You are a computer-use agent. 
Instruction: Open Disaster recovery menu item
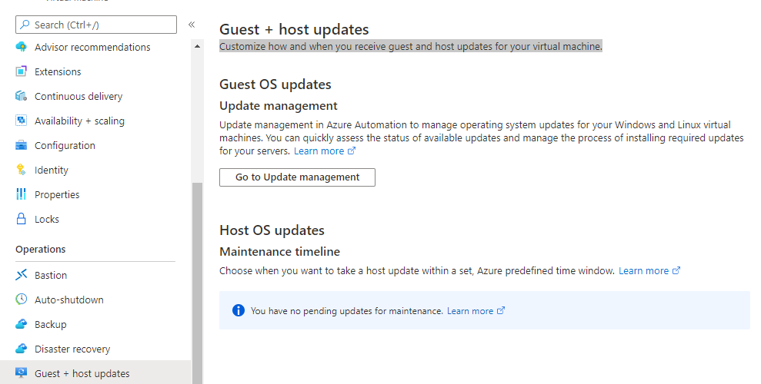[72, 349]
